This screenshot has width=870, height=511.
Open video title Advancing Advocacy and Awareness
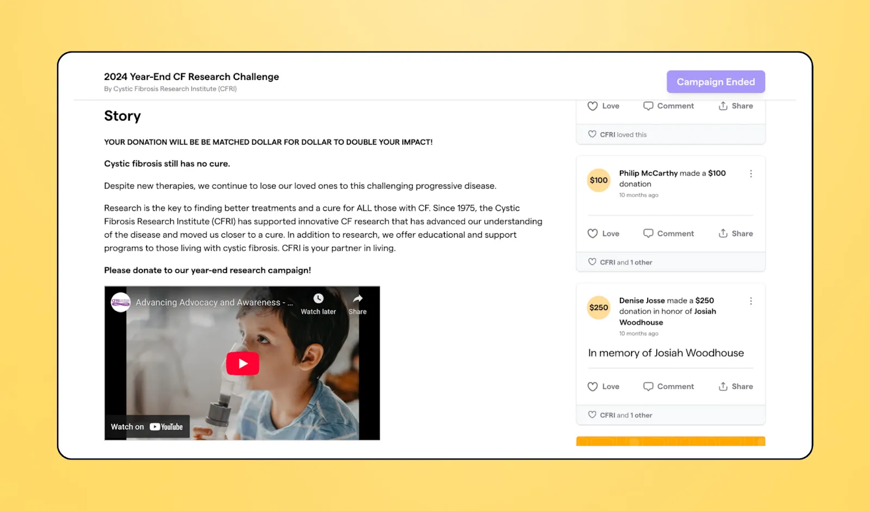pyautogui.click(x=214, y=302)
